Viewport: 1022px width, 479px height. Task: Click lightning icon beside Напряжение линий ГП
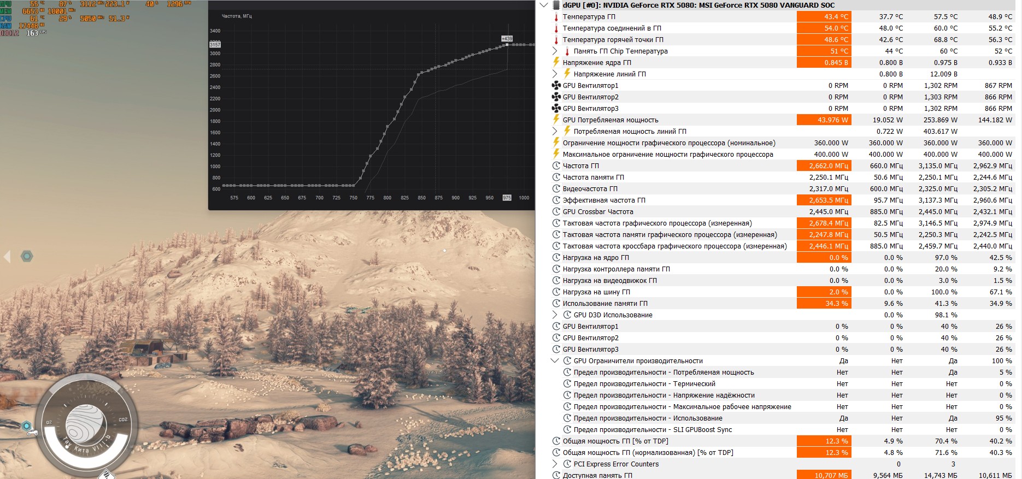tap(567, 74)
